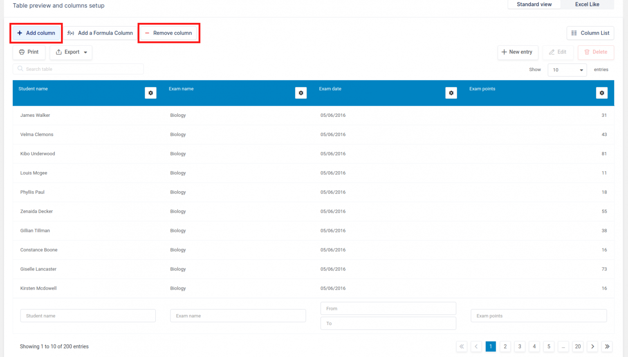This screenshot has height=357, width=628.
Task: Click the Export upload icon
Action: [x=59, y=52]
